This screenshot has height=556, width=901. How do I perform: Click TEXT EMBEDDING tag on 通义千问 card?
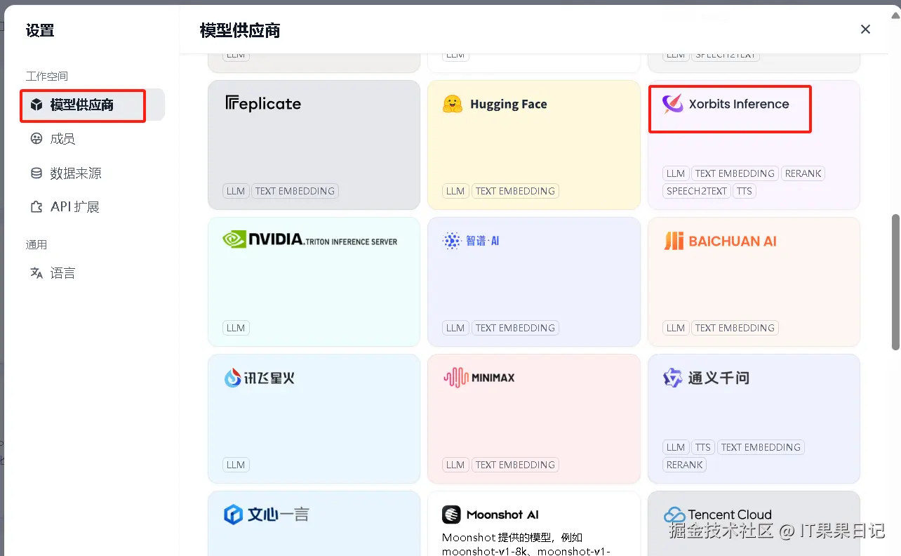click(x=761, y=447)
